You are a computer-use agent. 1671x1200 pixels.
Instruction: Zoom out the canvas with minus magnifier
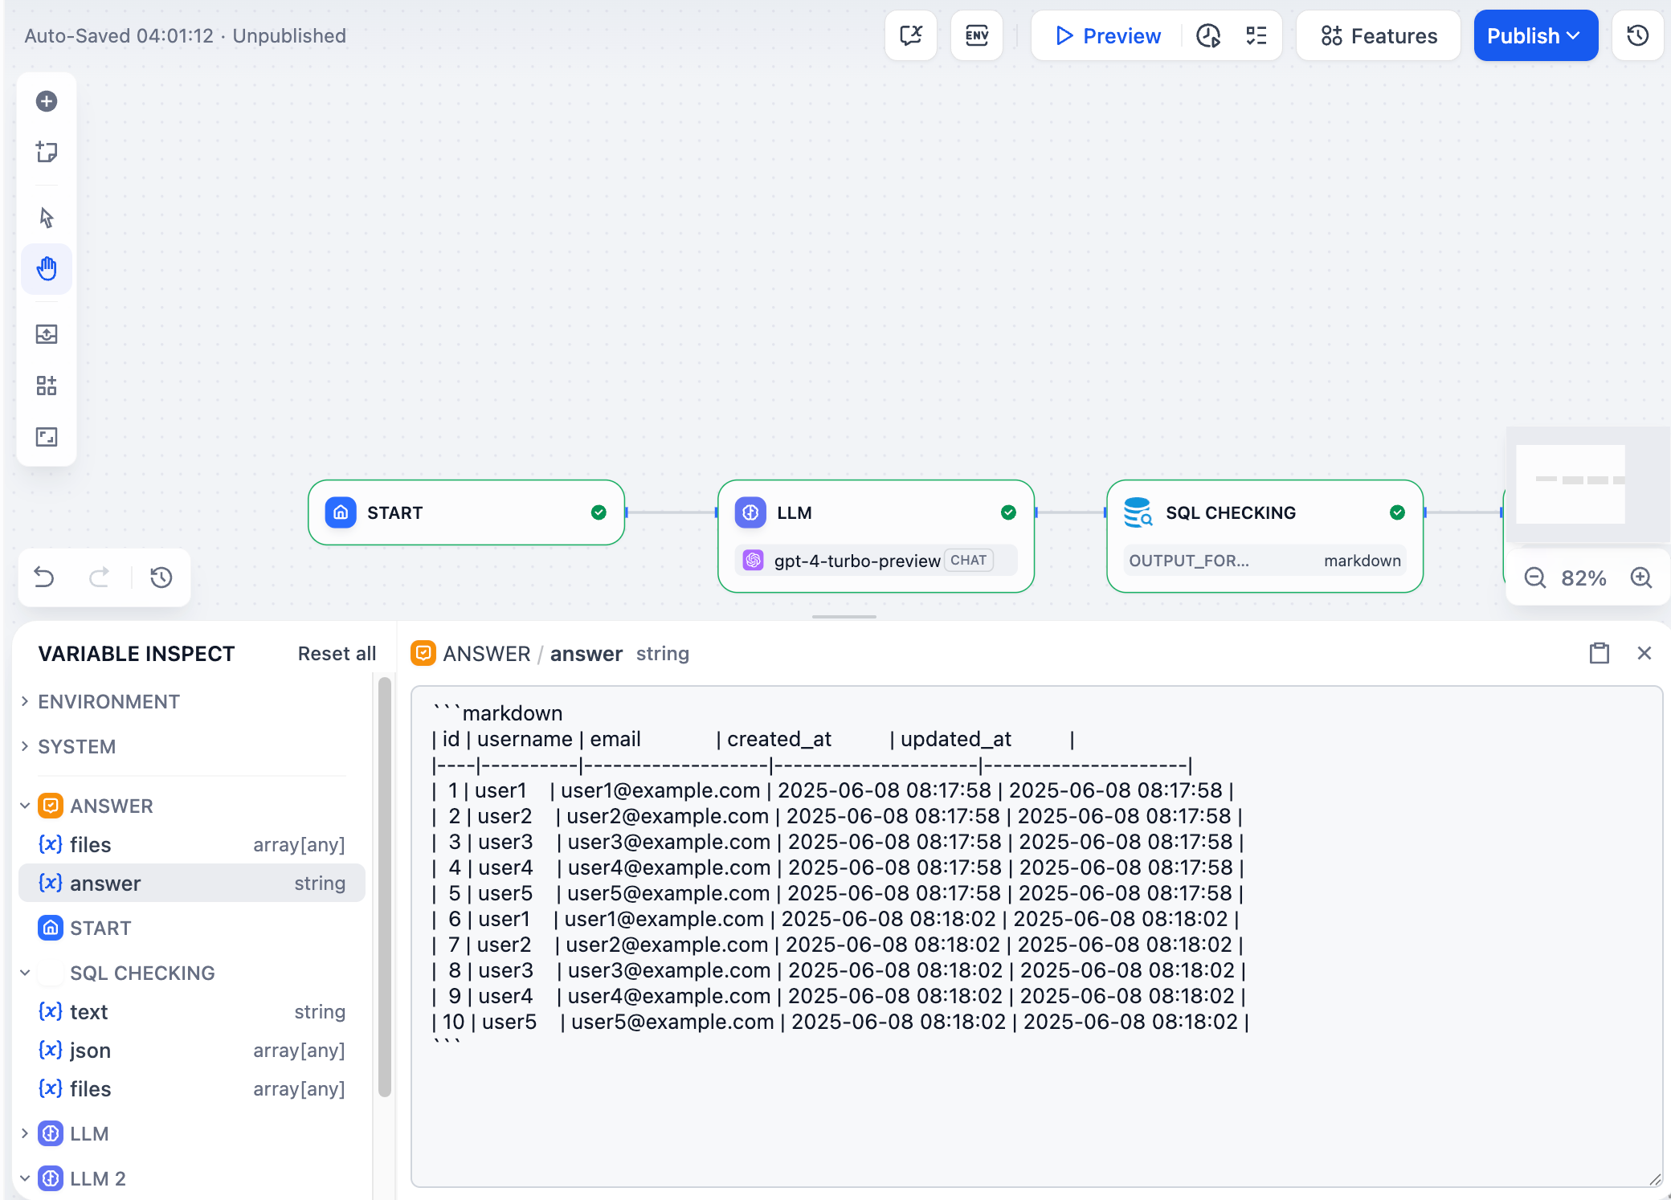(x=1535, y=578)
